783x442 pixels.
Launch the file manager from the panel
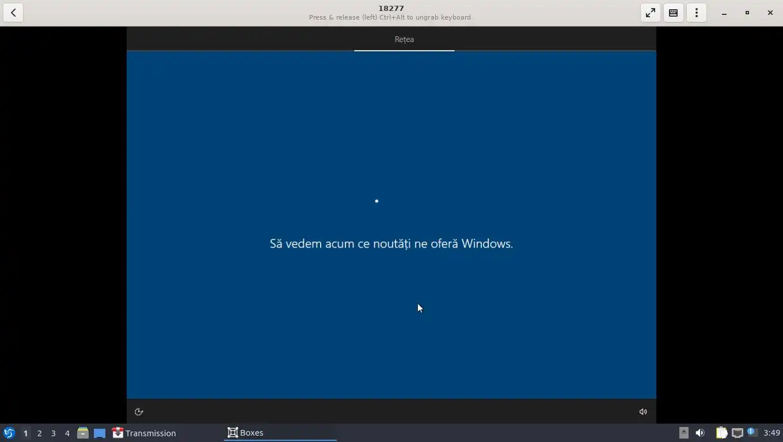pos(83,433)
